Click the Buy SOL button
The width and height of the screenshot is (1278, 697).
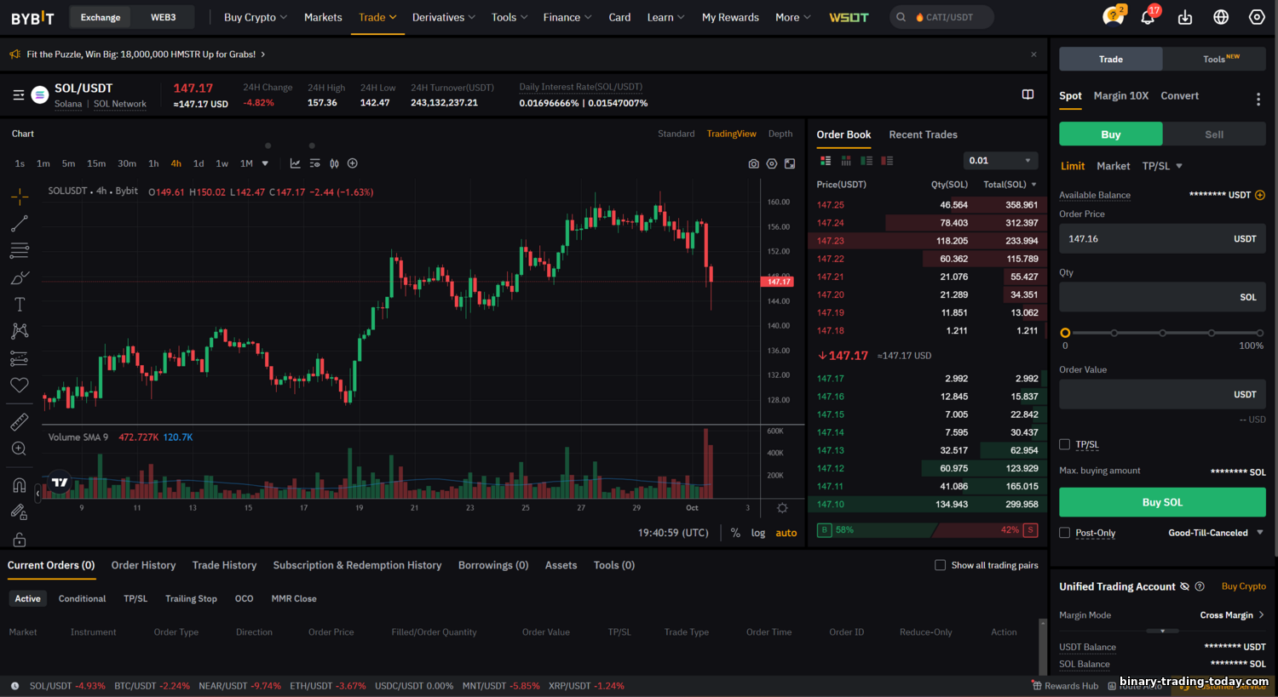tap(1162, 502)
